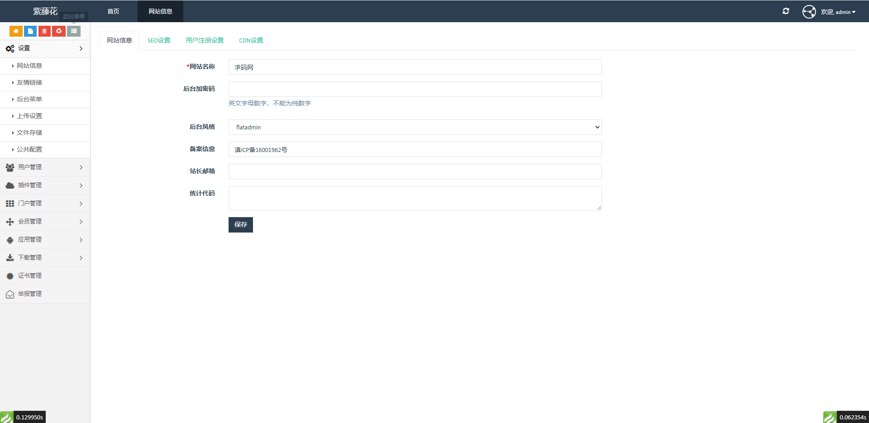Screen dimensions: 869x423
Task: Click the envelope icon beside 举报管理
Action: [10, 295]
